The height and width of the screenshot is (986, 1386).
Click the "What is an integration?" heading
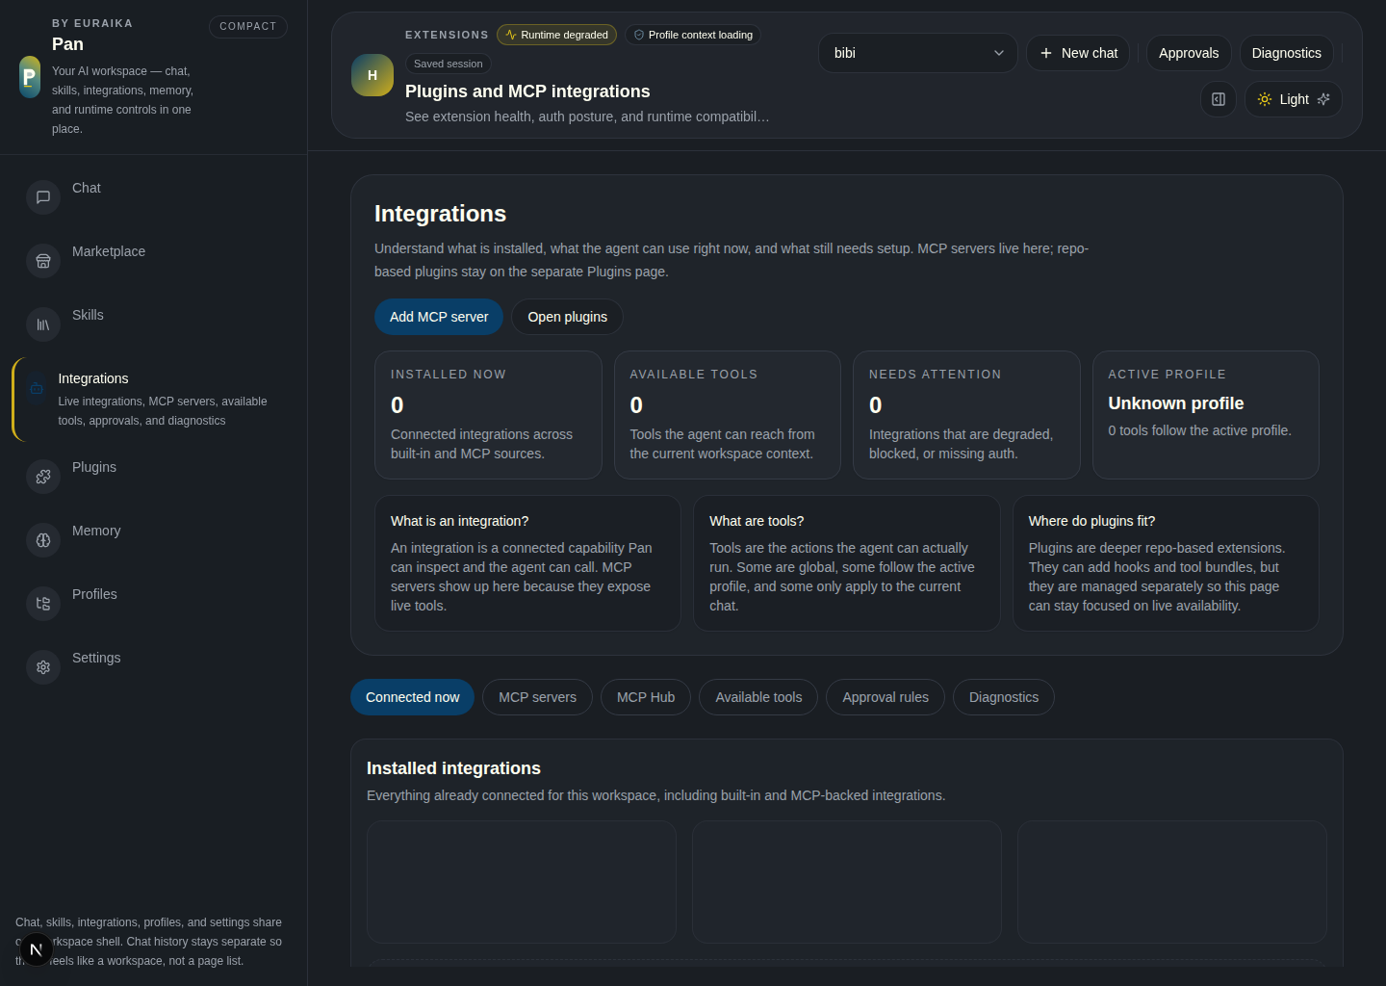(x=459, y=521)
